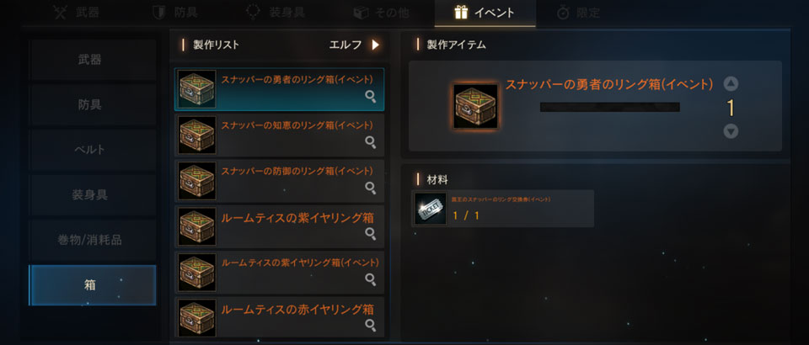Click the 防具 sidebar category
This screenshot has height=345, width=809.
point(93,104)
